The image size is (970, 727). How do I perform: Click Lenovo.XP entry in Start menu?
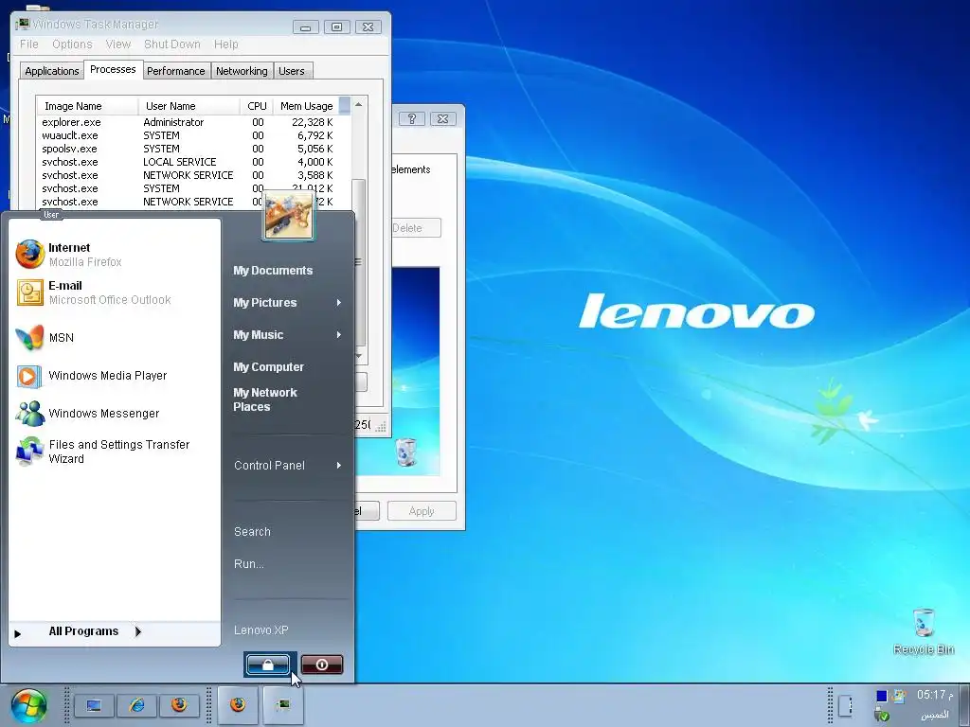tap(261, 629)
